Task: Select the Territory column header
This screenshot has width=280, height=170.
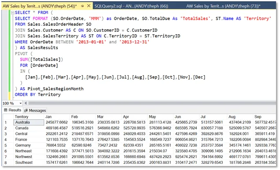Action: coord(29,117)
